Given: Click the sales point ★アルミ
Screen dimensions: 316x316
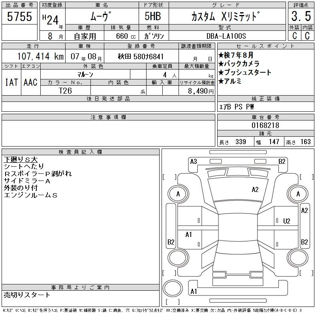Looking at the screenshot, I should pos(229,81).
